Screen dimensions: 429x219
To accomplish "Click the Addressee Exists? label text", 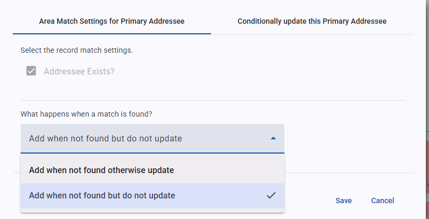I will pos(79,71).
